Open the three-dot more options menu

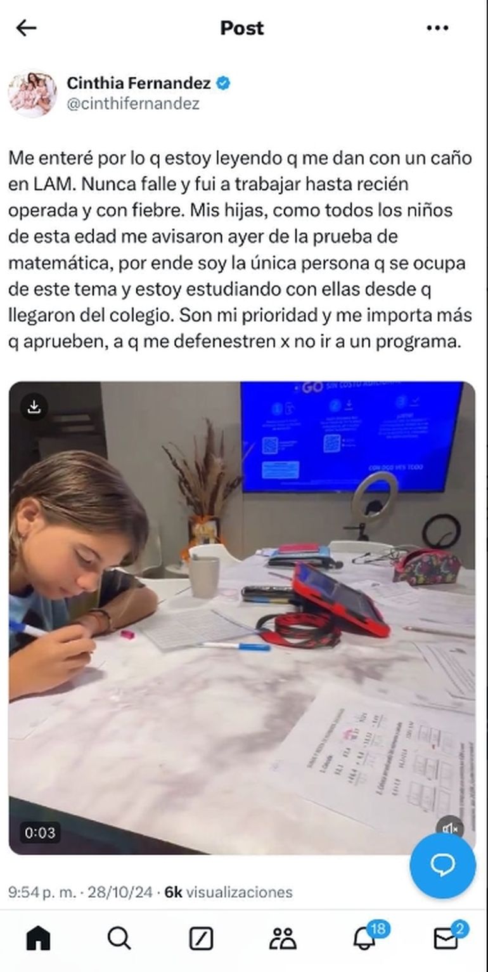pyautogui.click(x=437, y=28)
